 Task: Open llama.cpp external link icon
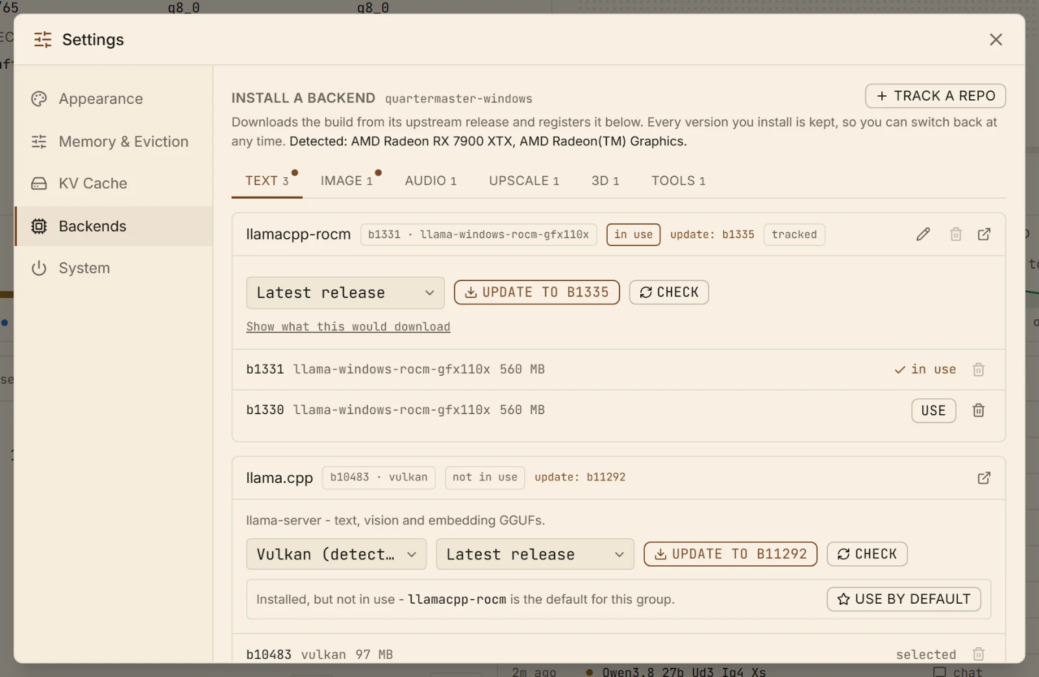click(984, 478)
